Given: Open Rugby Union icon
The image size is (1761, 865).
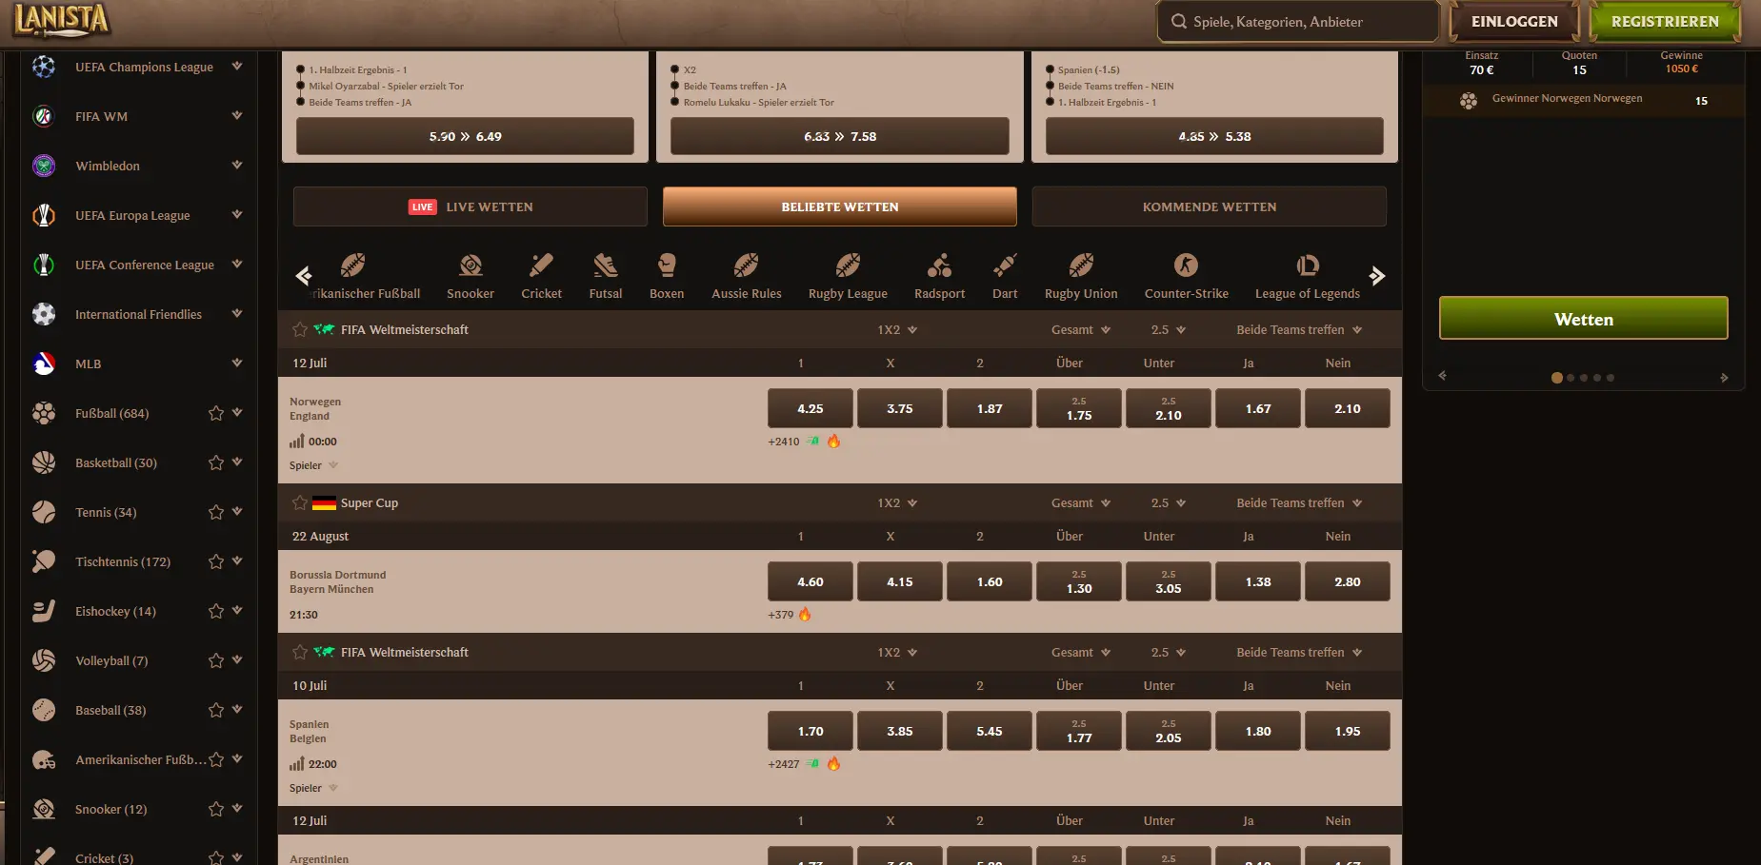Looking at the screenshot, I should (x=1081, y=265).
